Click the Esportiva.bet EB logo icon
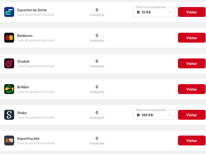Viewport: 206px width, 154px height. click(x=9, y=140)
